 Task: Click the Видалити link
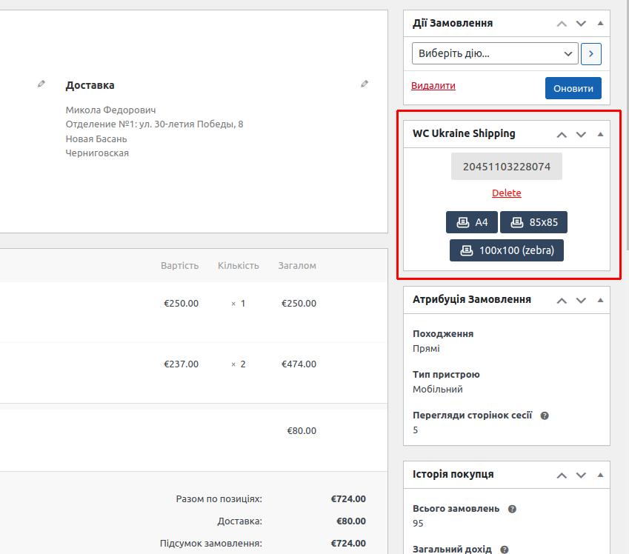(x=433, y=86)
